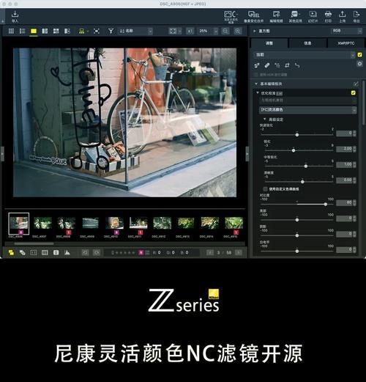Switch to the XMP/IPTC tab
Screen dimensions: 366x382
[x=346, y=43]
